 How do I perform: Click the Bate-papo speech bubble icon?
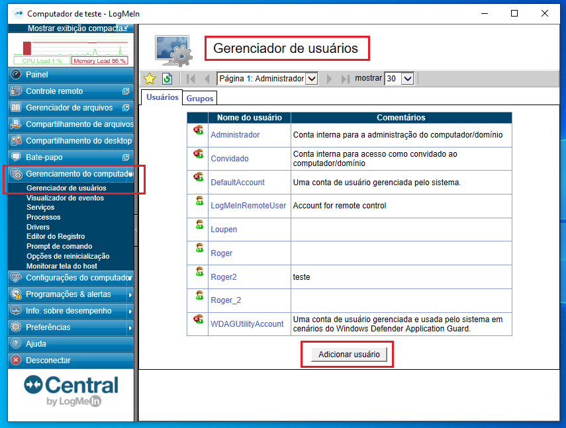pos(16,157)
